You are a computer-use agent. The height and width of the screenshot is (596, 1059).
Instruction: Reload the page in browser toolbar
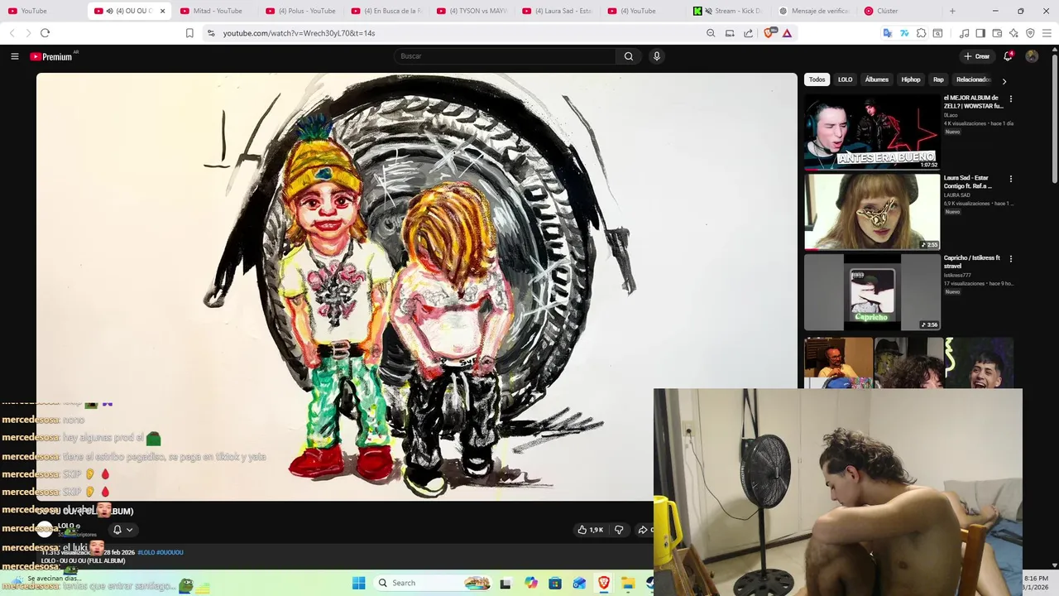click(45, 33)
